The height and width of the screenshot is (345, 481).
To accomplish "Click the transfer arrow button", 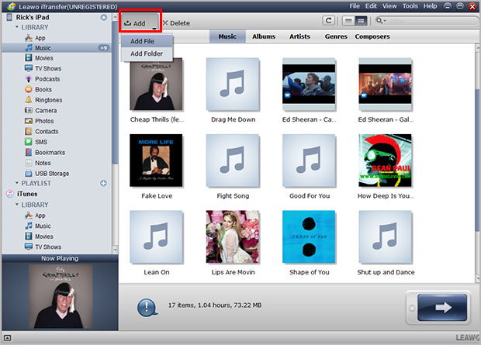I will 442,307.
